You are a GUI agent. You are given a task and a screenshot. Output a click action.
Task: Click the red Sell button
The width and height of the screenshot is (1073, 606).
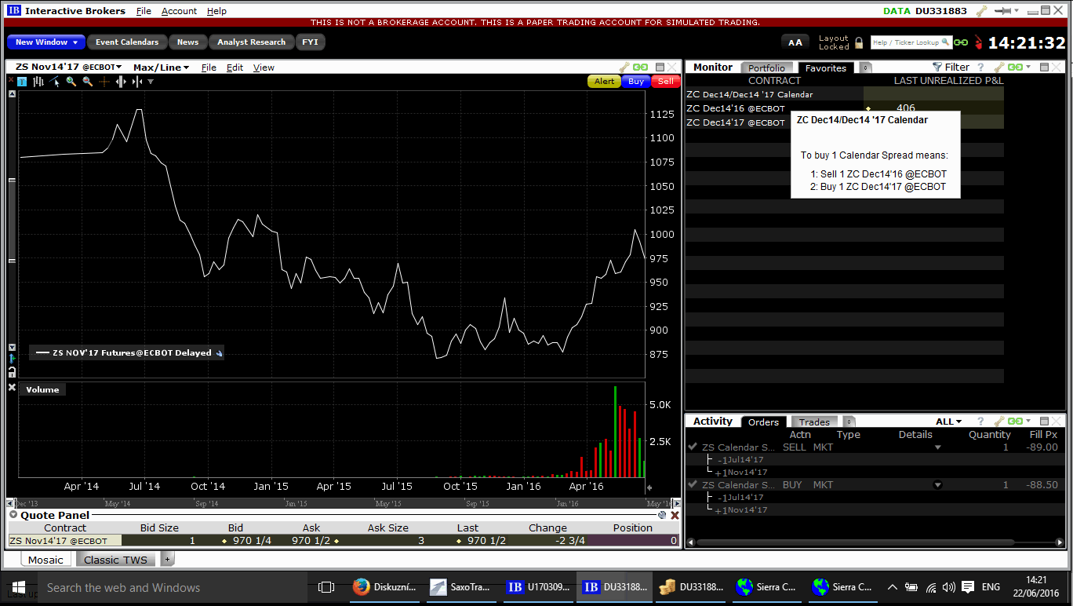coord(665,82)
